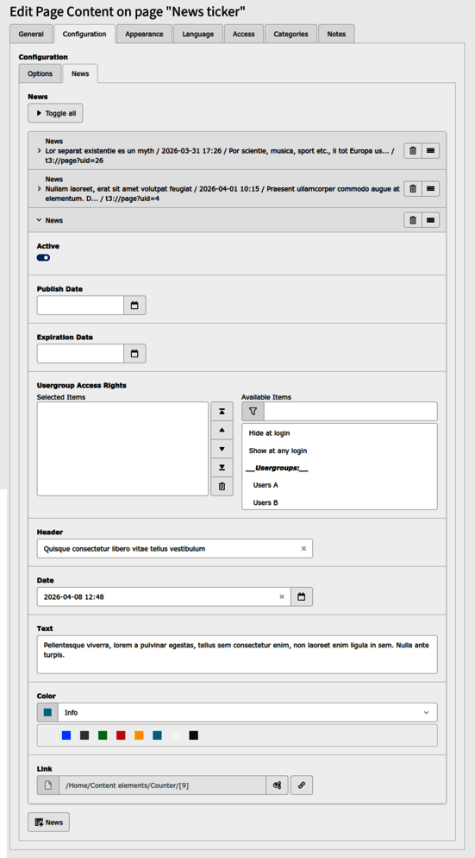Open calendar picker for Expiration Date
The height and width of the screenshot is (858, 475).
tap(134, 354)
